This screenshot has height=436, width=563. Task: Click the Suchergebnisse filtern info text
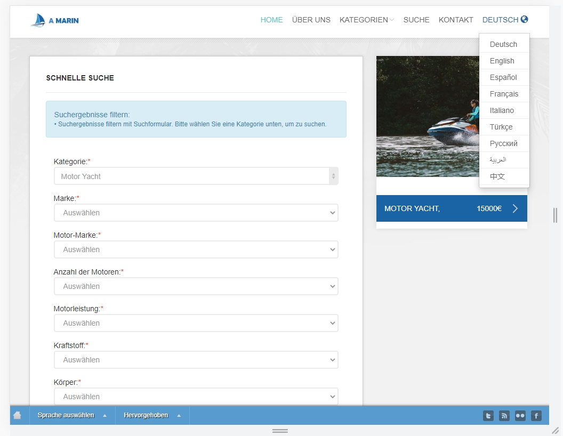[196, 119]
